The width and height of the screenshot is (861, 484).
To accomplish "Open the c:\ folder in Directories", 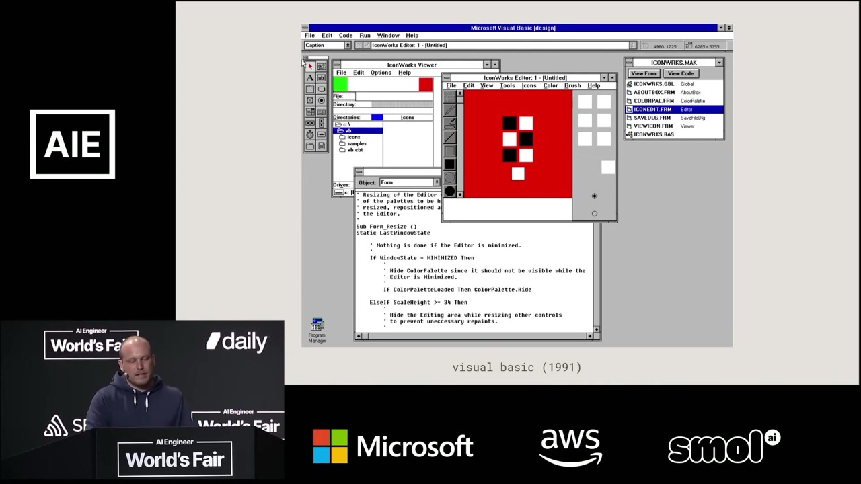I will (x=344, y=124).
